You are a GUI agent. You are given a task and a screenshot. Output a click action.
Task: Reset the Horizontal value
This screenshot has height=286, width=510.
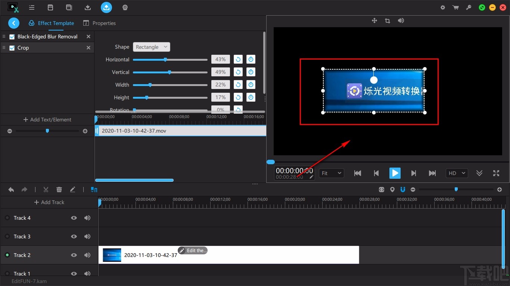click(238, 59)
